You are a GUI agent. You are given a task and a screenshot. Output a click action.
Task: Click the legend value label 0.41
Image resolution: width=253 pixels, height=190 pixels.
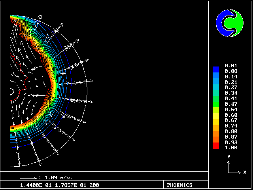pos(231,98)
